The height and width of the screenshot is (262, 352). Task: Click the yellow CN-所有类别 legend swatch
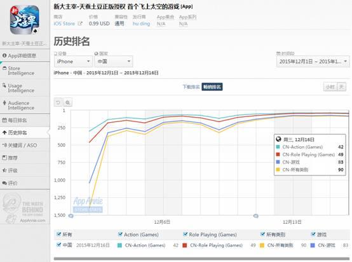coord(262,245)
